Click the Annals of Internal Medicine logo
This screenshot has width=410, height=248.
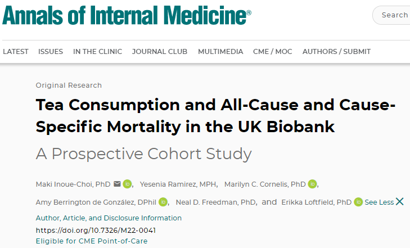coord(127,15)
